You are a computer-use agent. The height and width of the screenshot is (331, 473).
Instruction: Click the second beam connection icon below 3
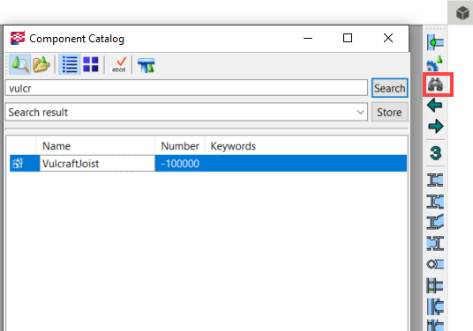[x=435, y=202]
